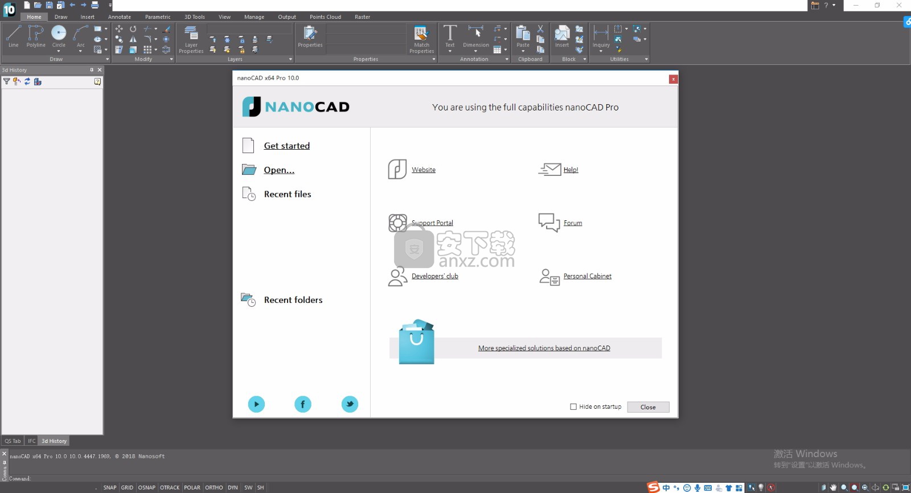
Task: Select the Text annotation tool
Action: 450,36
